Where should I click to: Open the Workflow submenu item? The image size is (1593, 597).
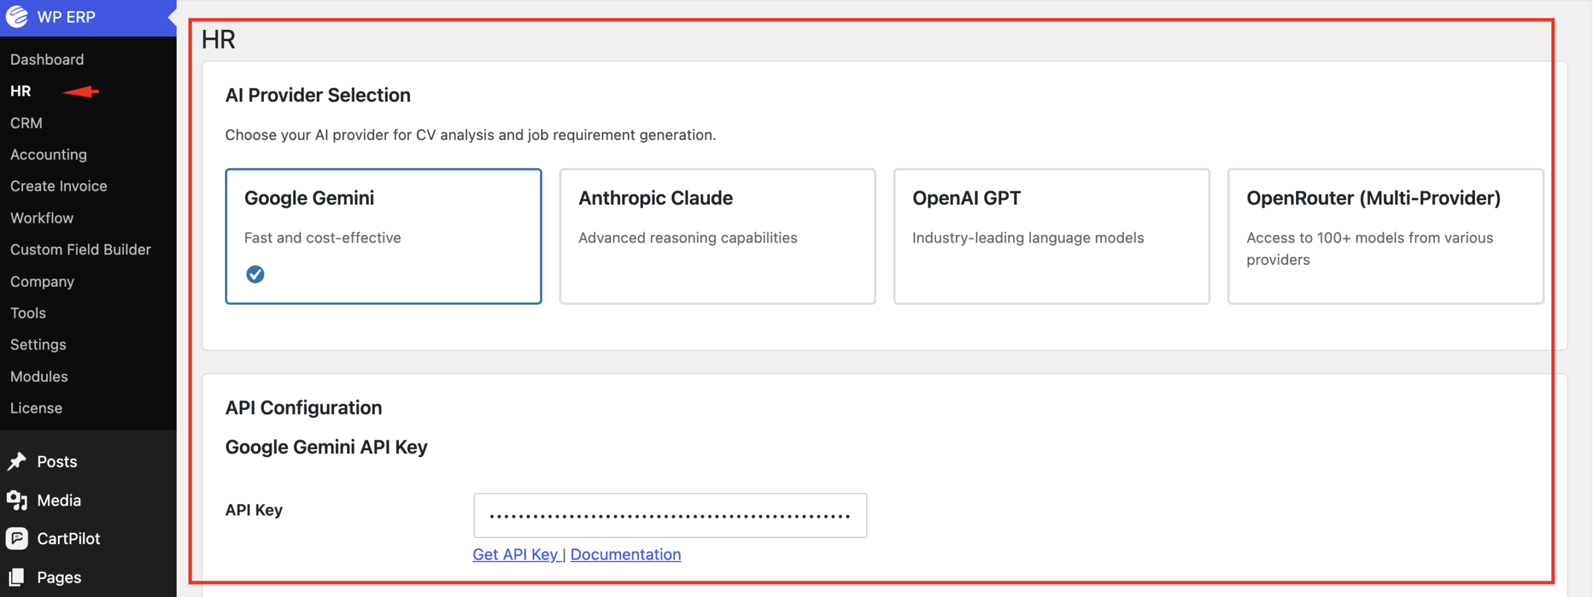42,218
